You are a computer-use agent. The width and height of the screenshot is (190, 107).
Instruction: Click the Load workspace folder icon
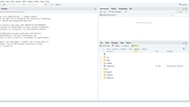pyautogui.click(x=101, y=12)
